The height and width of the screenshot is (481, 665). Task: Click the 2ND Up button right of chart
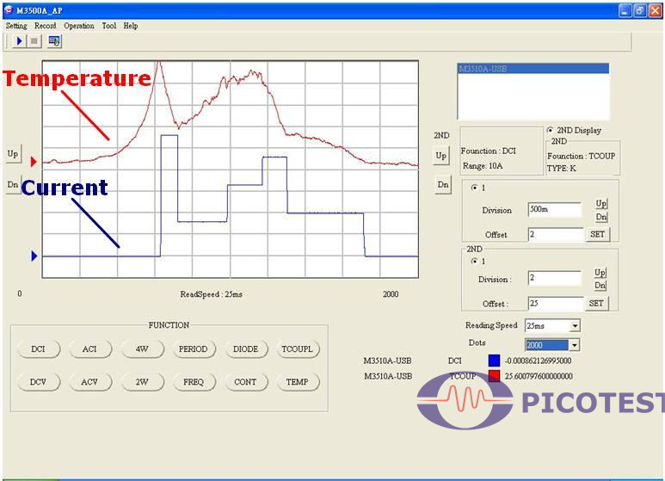tap(441, 156)
